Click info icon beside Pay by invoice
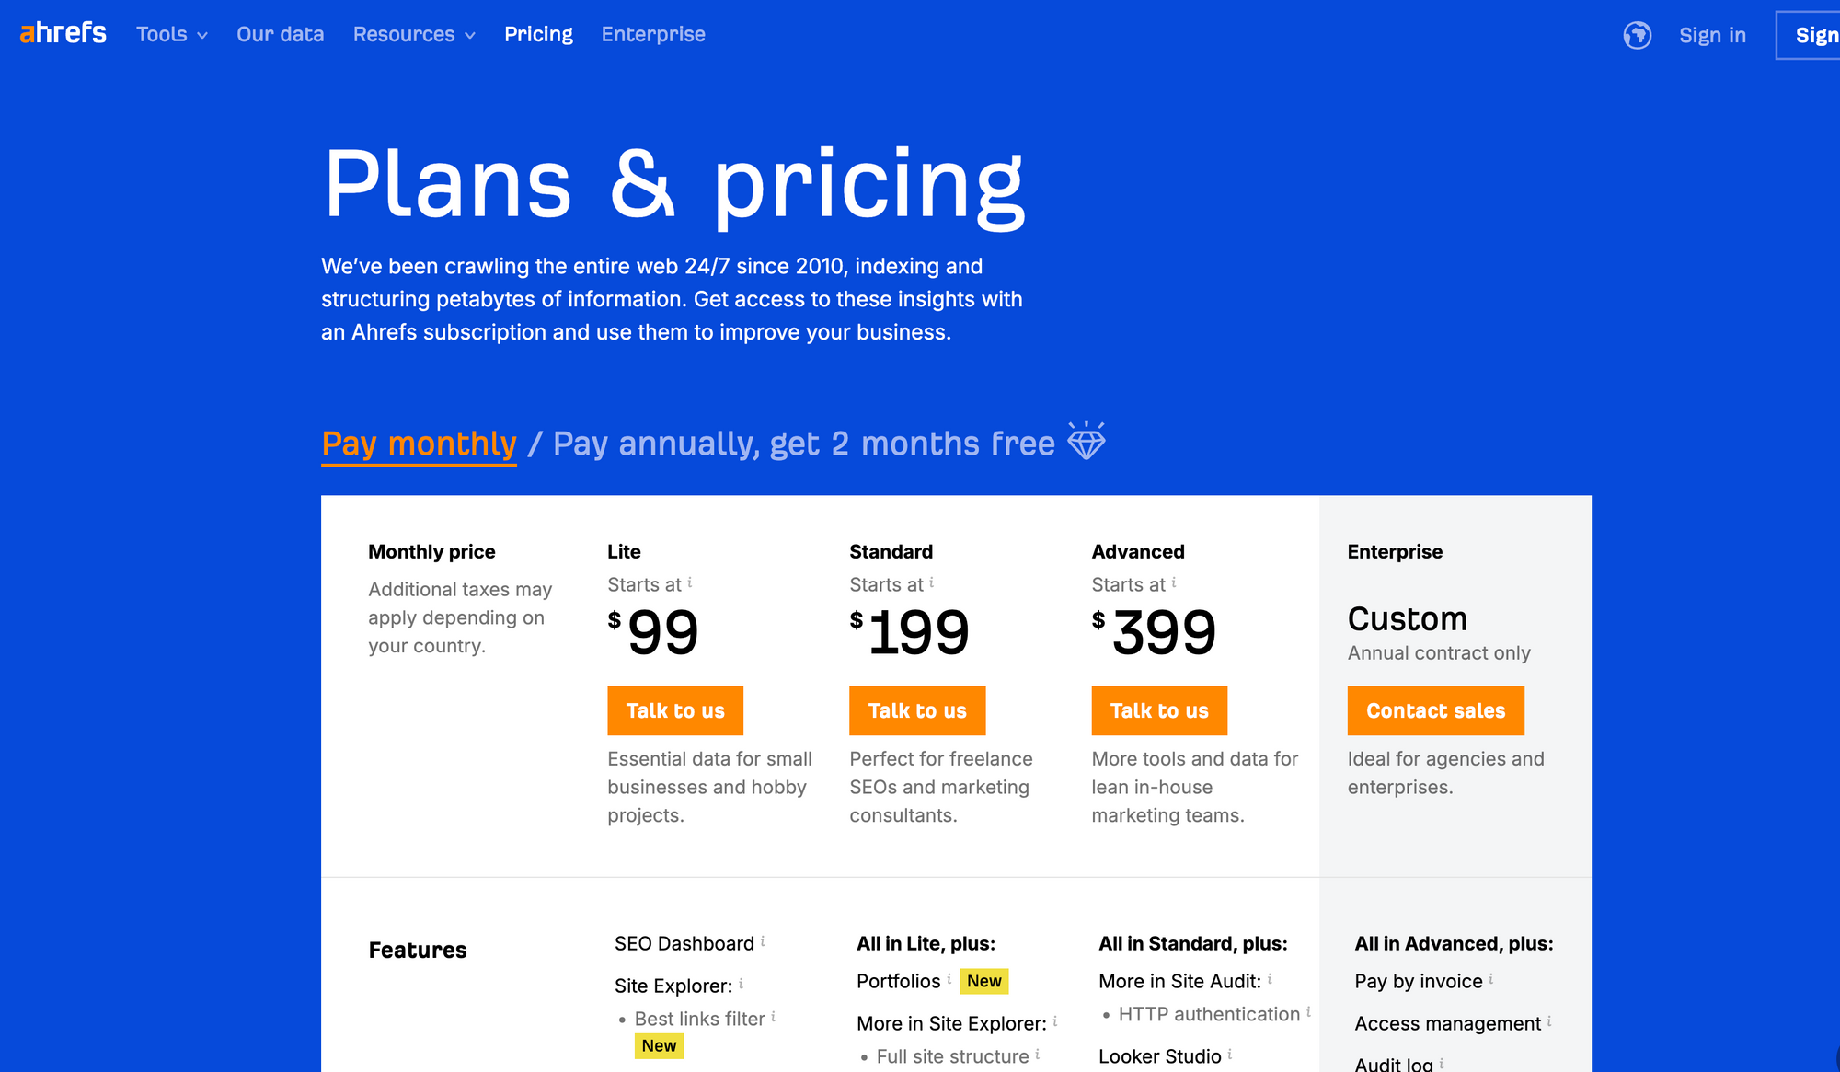 click(1490, 979)
